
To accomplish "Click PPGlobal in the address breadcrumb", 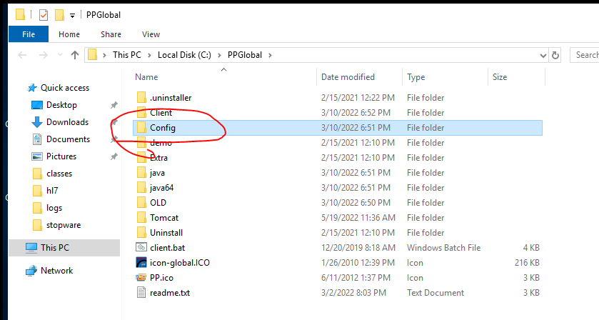I will tap(245, 55).
